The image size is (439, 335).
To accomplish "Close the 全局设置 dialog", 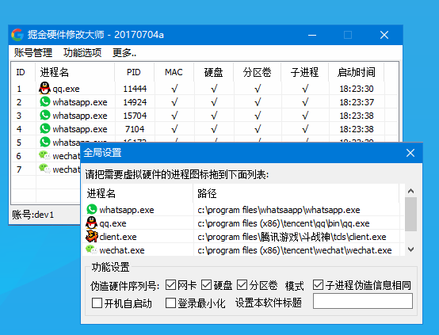I will tap(410, 153).
